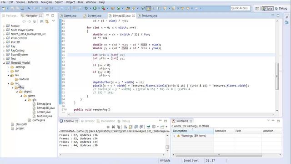Expand the bin folder node
The width and height of the screenshot is (291, 164).
(8, 71)
